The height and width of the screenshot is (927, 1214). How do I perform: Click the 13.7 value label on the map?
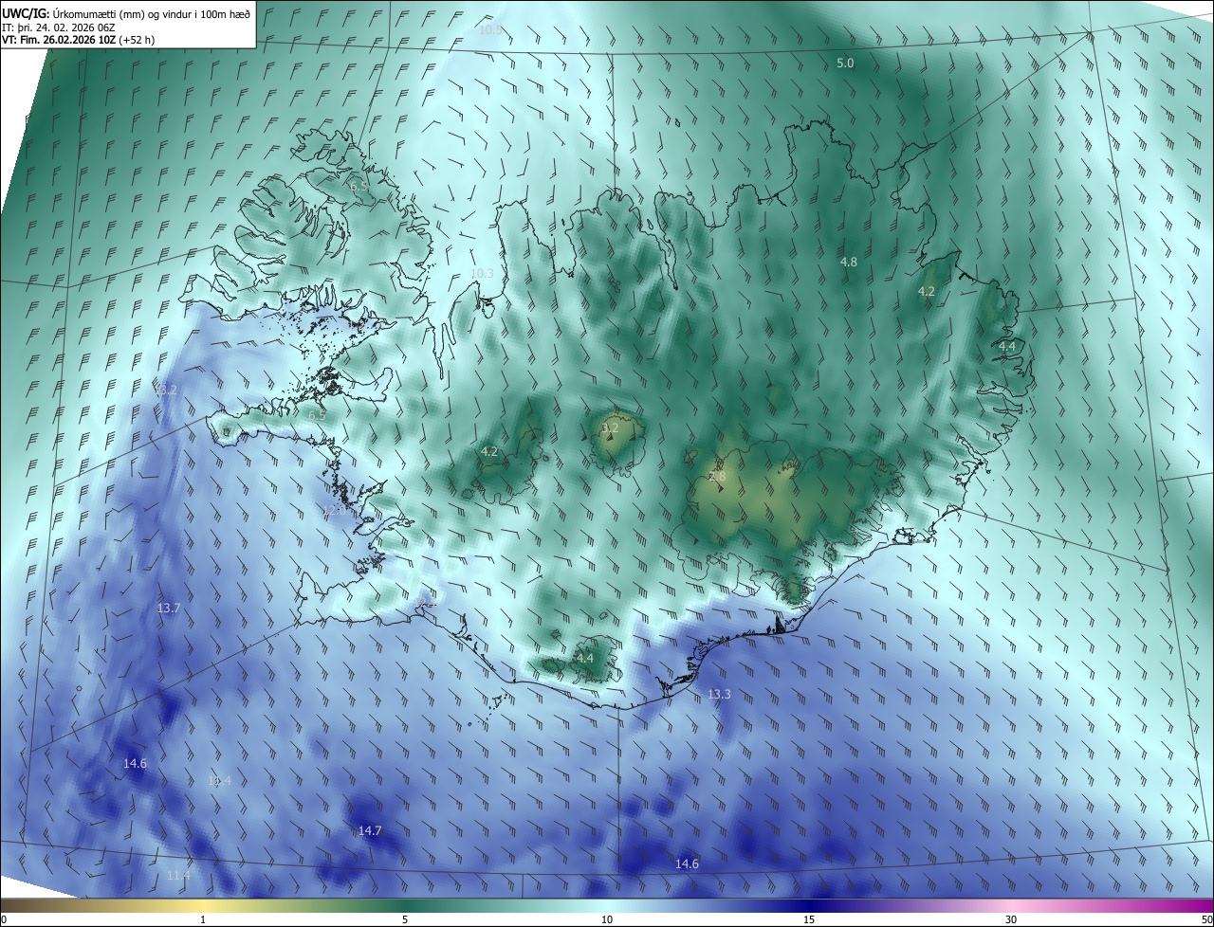coord(168,608)
